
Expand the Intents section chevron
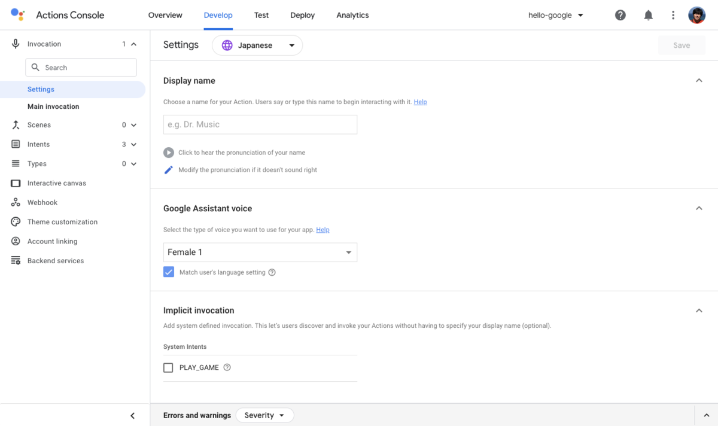[133, 144]
